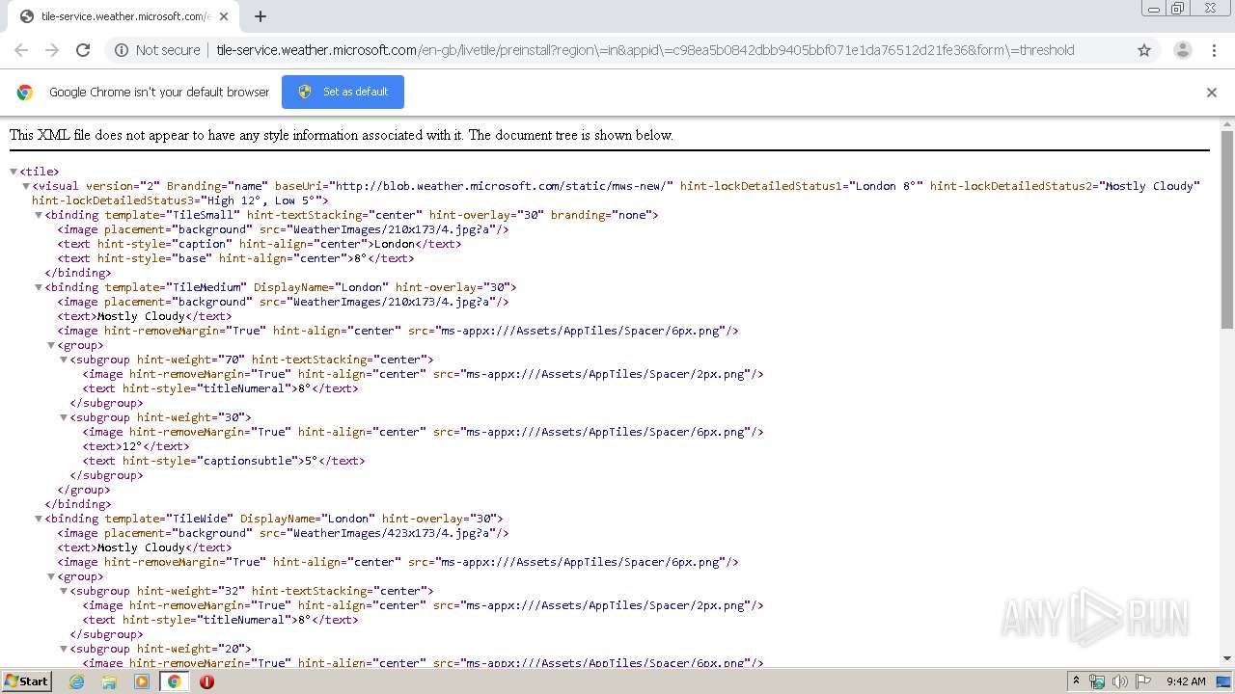
Task: Collapse the group node under TileWide
Action: point(51,576)
